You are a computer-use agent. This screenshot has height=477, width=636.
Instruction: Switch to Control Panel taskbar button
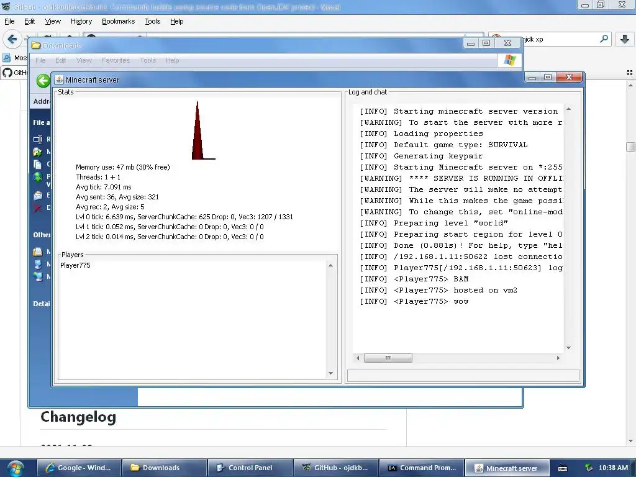tap(250, 468)
